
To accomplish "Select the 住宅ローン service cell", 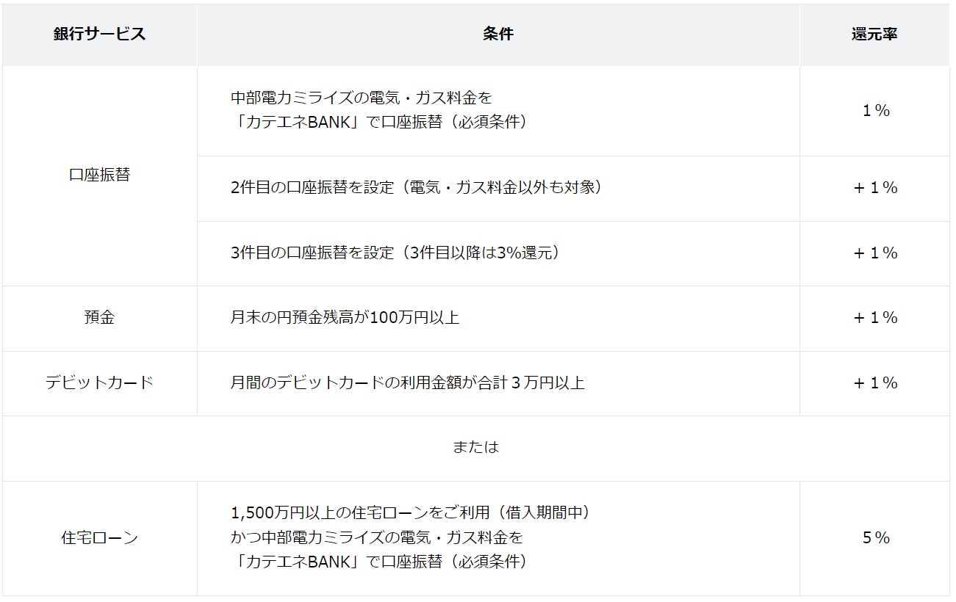I will (99, 538).
